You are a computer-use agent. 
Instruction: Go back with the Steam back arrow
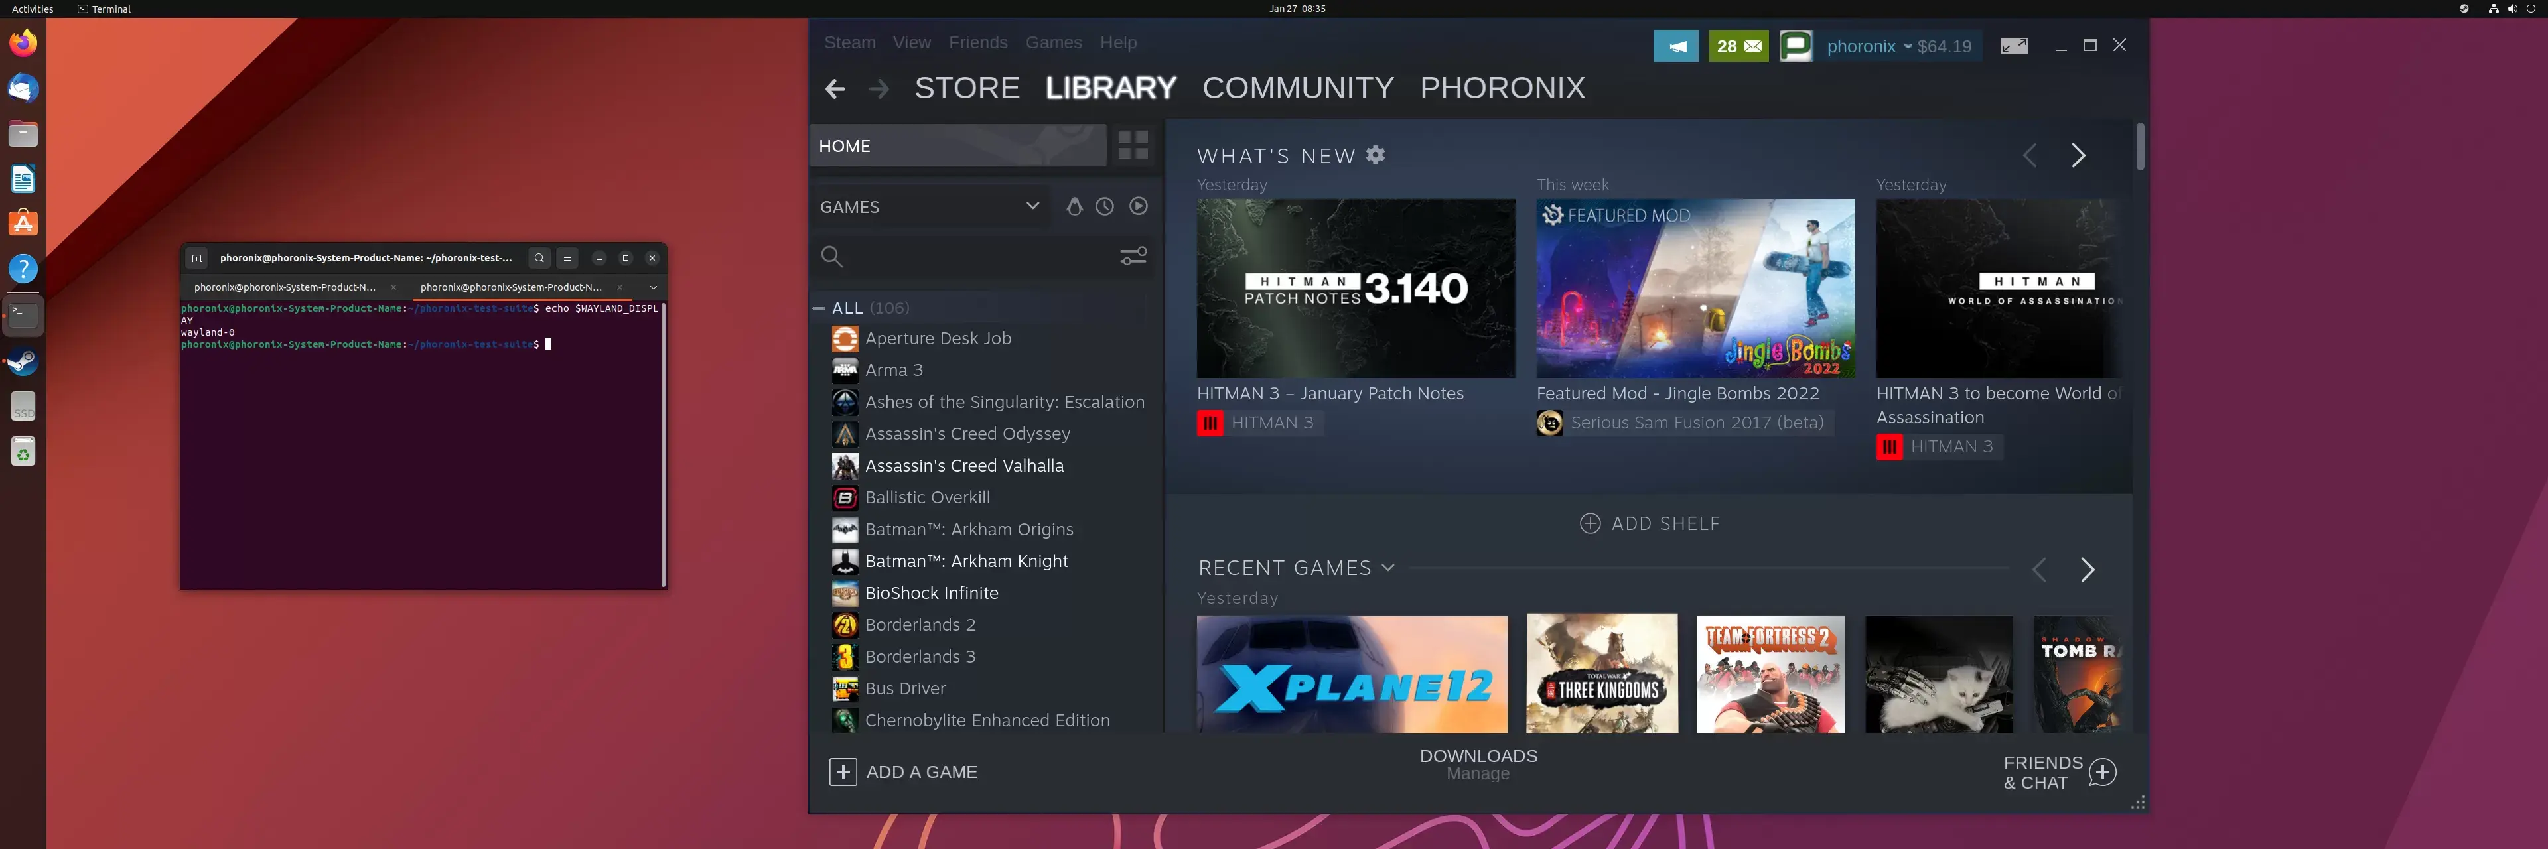tap(835, 89)
